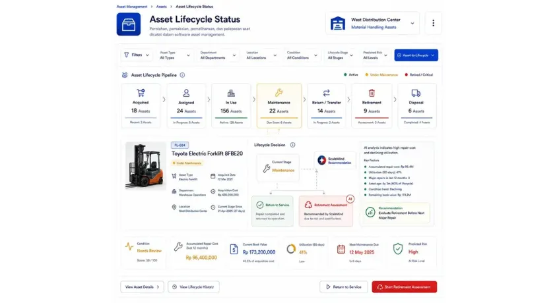Click the In Use building icon
Screen dimensions: 559x303
coord(231,93)
